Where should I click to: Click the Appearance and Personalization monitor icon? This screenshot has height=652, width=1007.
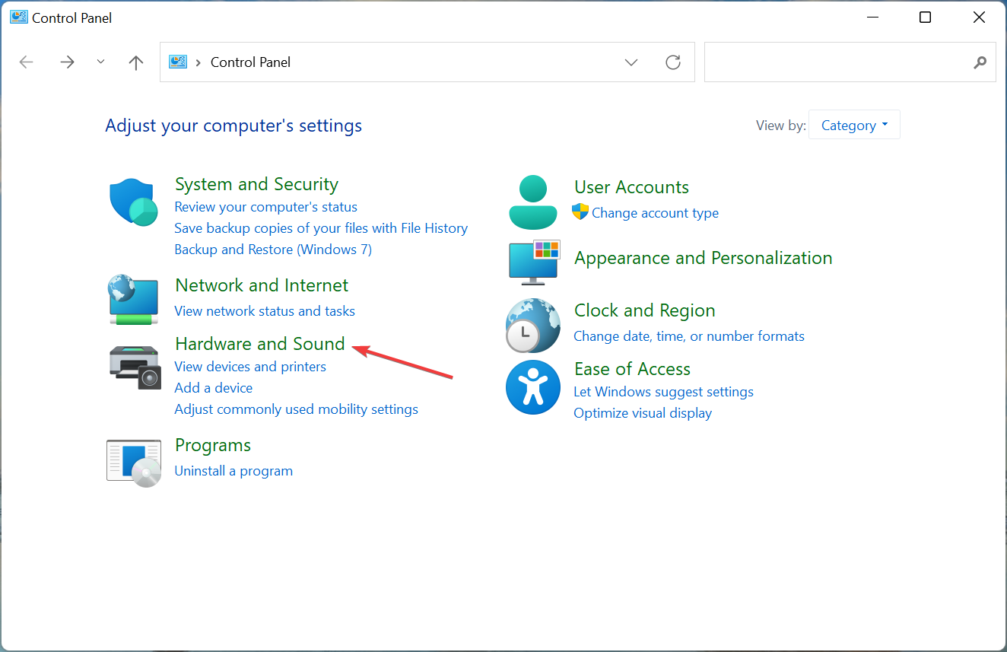click(534, 262)
